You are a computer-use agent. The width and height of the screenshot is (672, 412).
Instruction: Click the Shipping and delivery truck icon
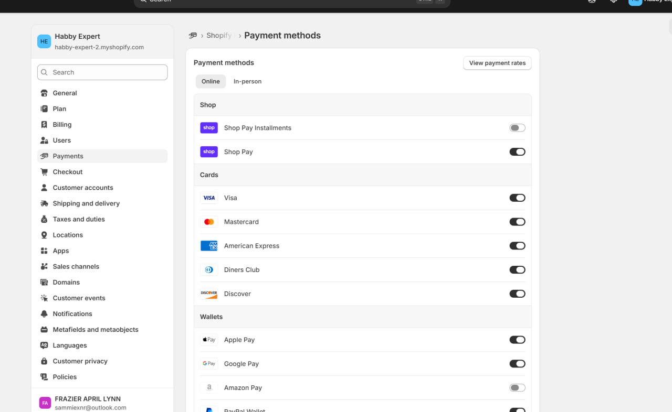point(44,203)
